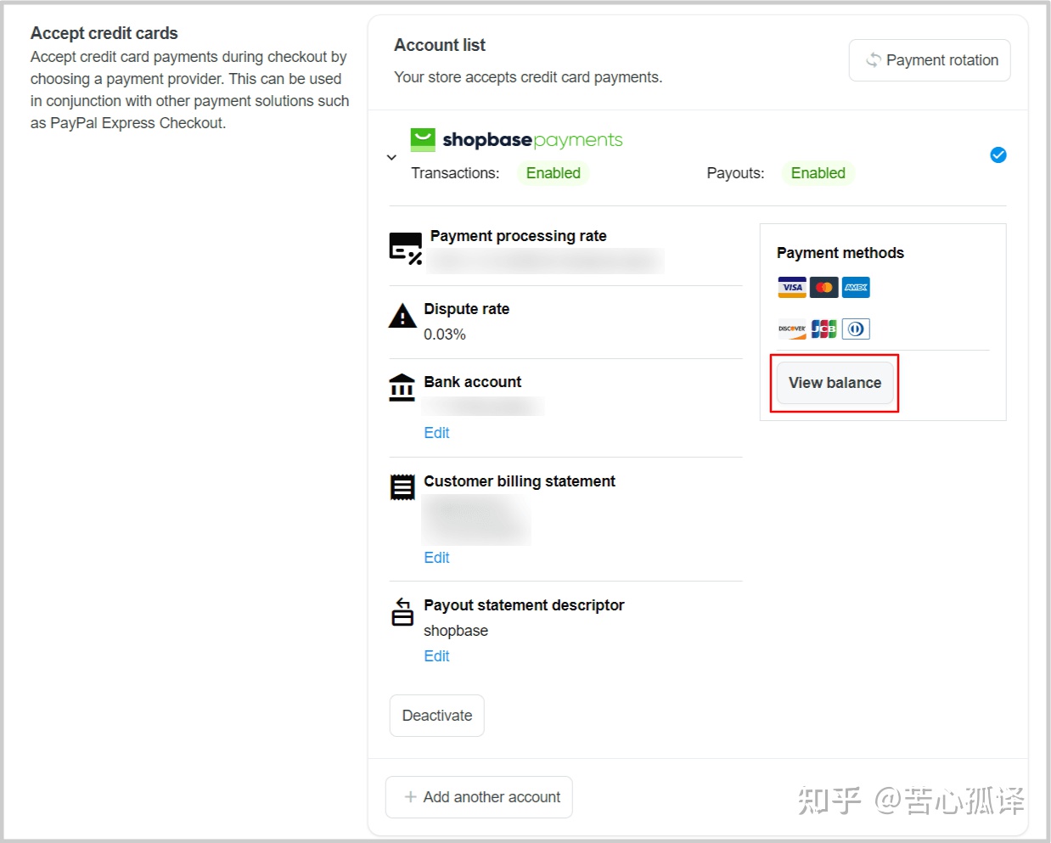The height and width of the screenshot is (843, 1051).
Task: Click the Bank account building icon
Action: coord(402,387)
